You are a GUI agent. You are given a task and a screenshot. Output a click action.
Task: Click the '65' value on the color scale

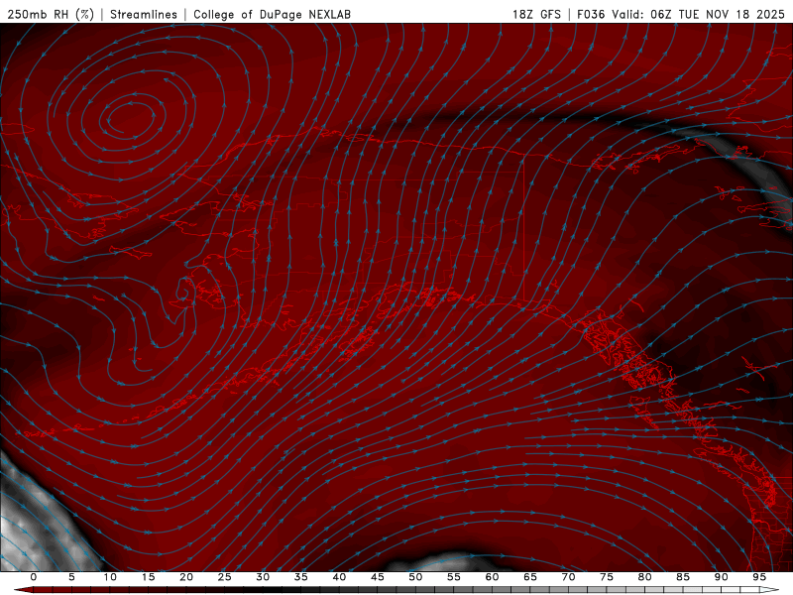[x=530, y=577]
